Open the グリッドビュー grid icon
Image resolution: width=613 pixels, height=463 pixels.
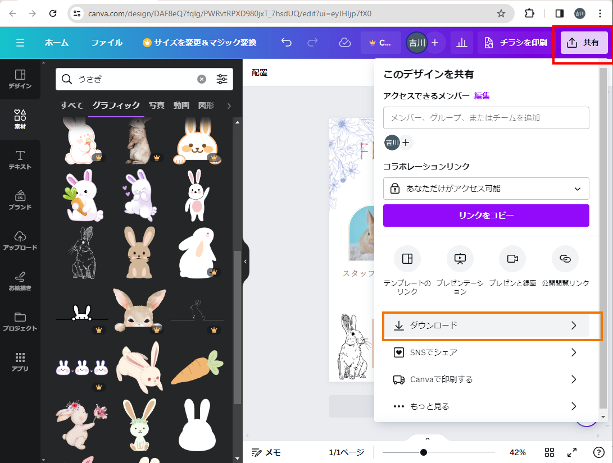pos(550,452)
